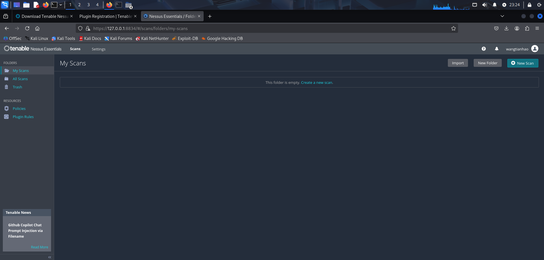The height and width of the screenshot is (260, 544).
Task: Open the Kali Docs bookmark
Action: tap(90, 39)
